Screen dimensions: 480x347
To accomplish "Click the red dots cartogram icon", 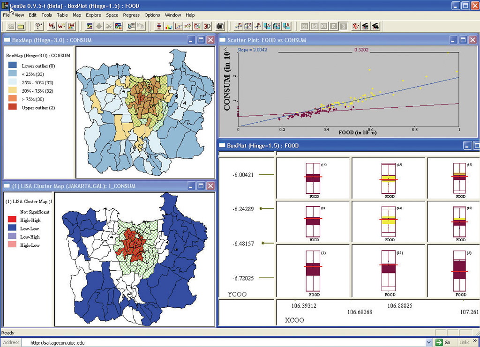I will coord(356,26).
